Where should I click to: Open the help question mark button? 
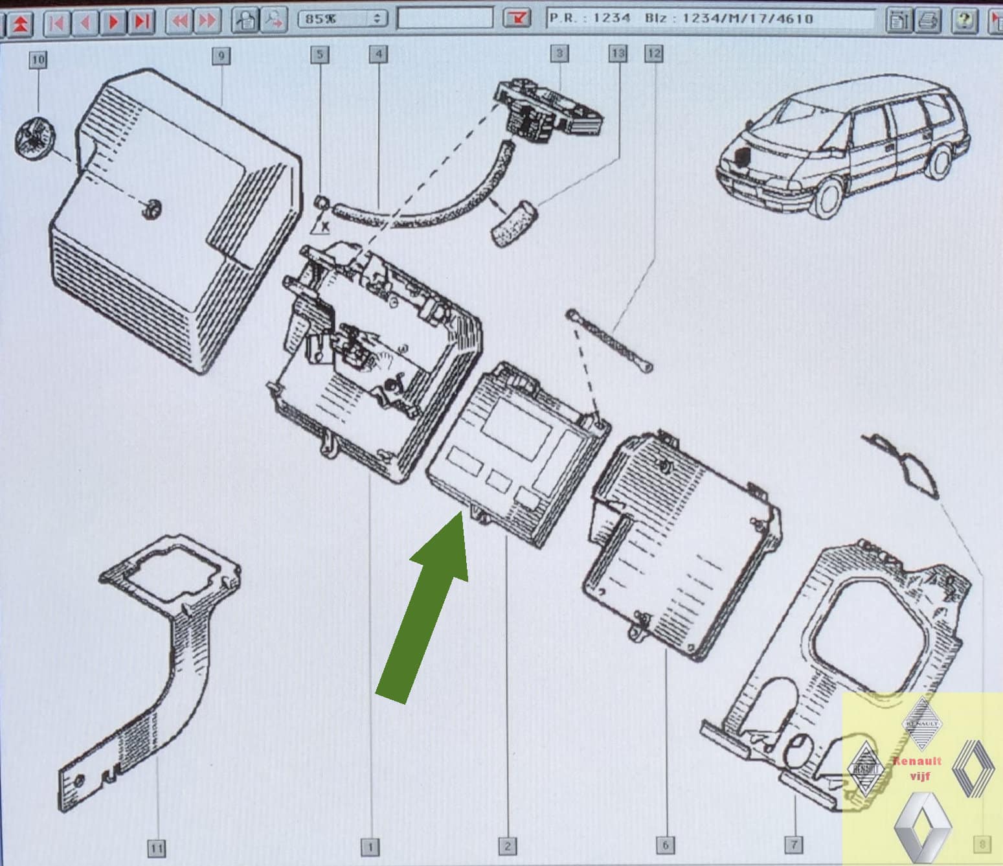click(x=964, y=21)
